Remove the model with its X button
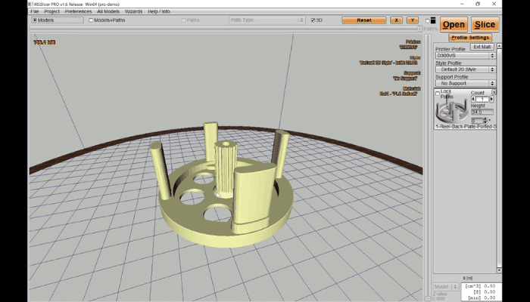 point(494,92)
